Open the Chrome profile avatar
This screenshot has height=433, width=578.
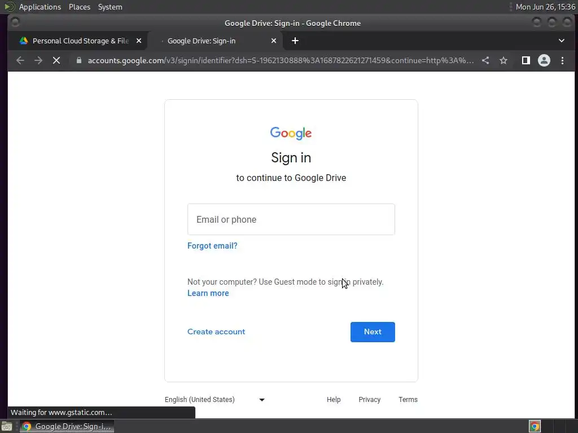coord(544,60)
